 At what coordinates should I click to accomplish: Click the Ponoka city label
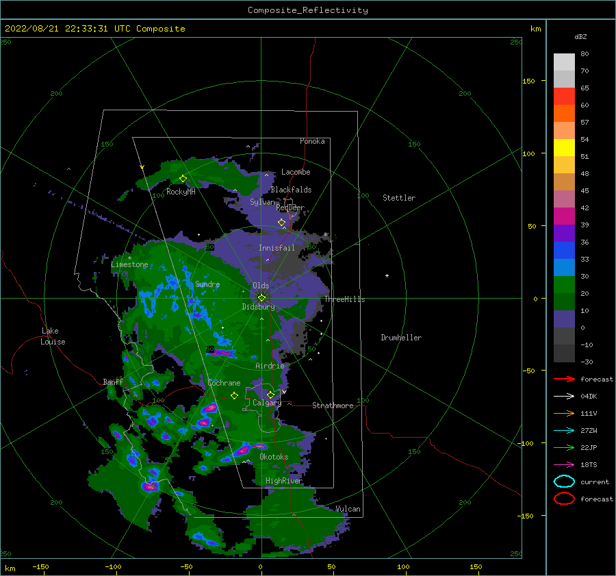tap(312, 141)
